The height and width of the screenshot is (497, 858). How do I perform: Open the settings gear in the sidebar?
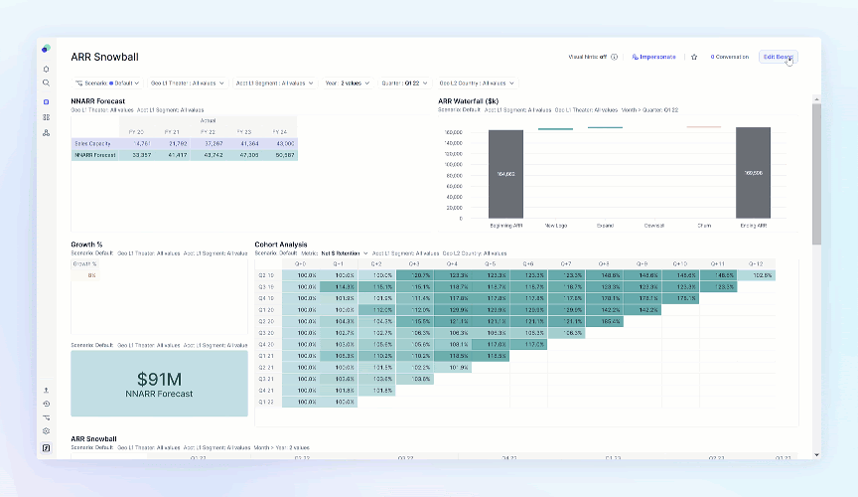(46, 431)
